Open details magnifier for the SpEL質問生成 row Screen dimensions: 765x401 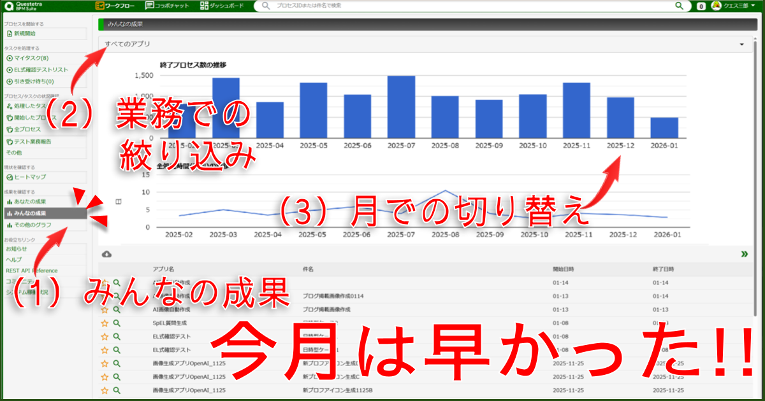pyautogui.click(x=117, y=323)
